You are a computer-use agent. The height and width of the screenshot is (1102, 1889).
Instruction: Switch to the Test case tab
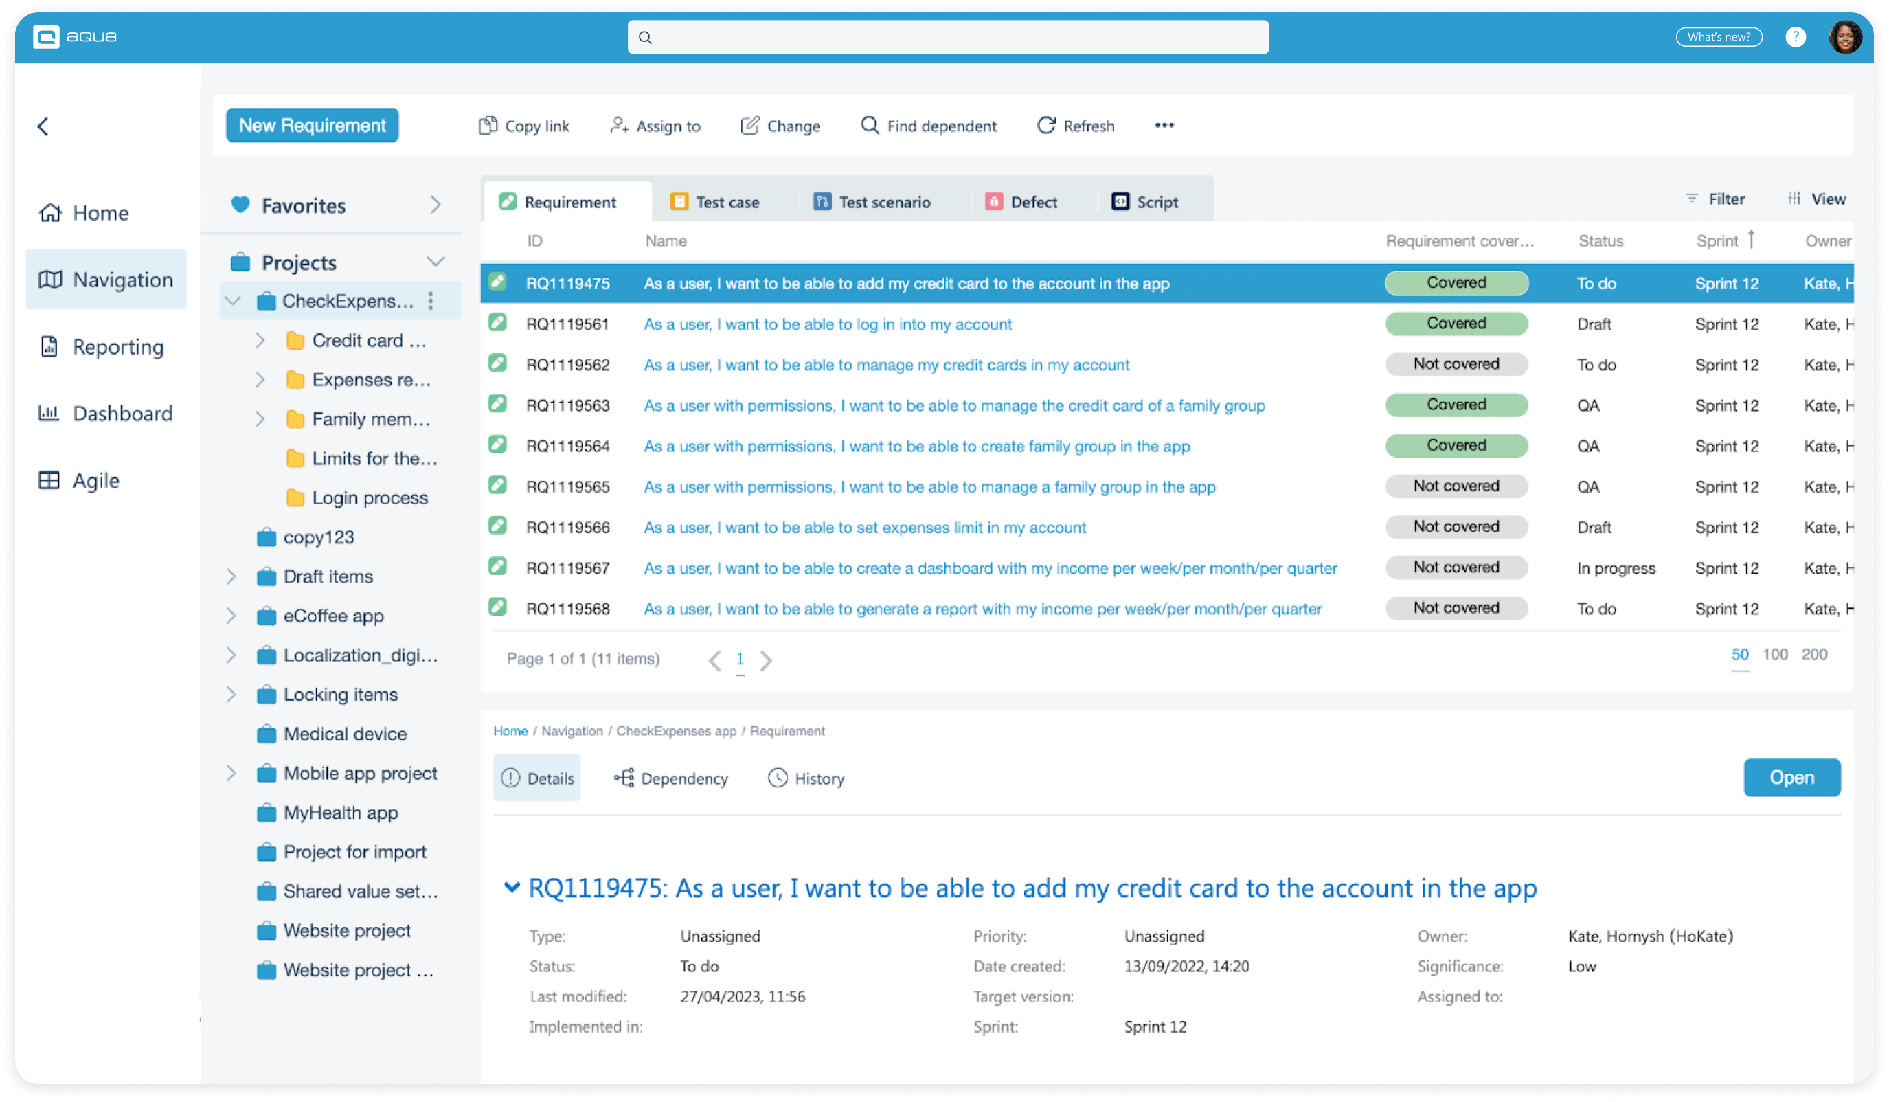(714, 201)
